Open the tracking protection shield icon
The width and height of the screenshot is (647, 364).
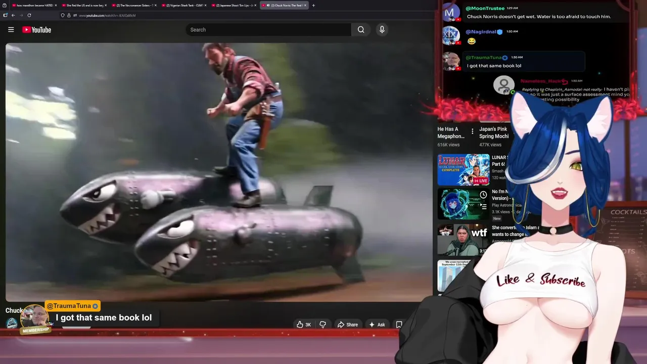[x=62, y=15]
